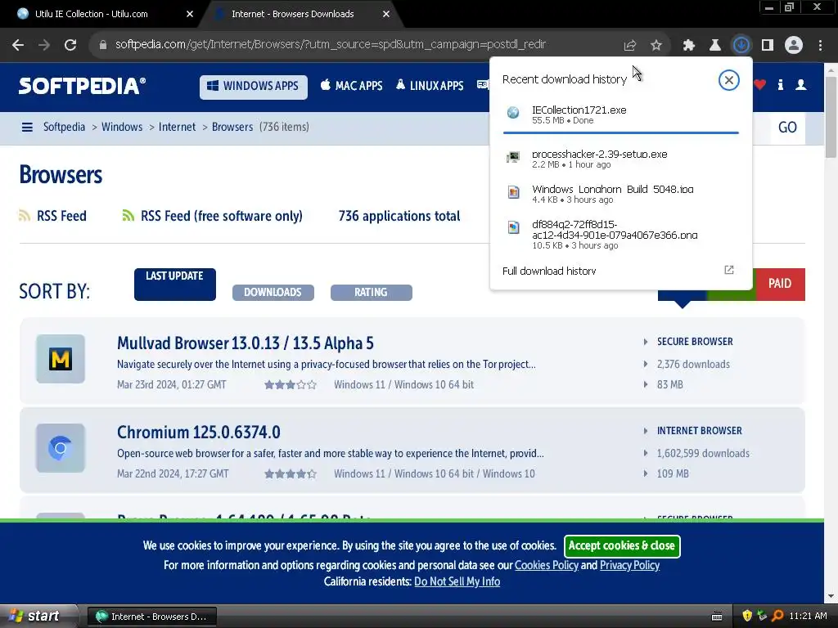Click the red heart favorites icon

[x=760, y=84]
